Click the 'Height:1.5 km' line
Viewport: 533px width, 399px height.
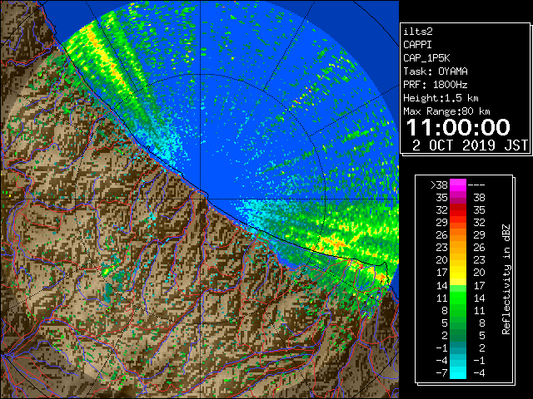coord(441,98)
